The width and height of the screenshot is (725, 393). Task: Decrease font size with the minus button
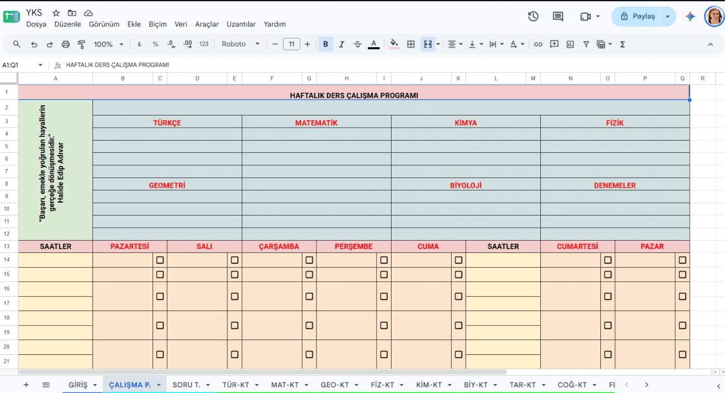tap(275, 45)
